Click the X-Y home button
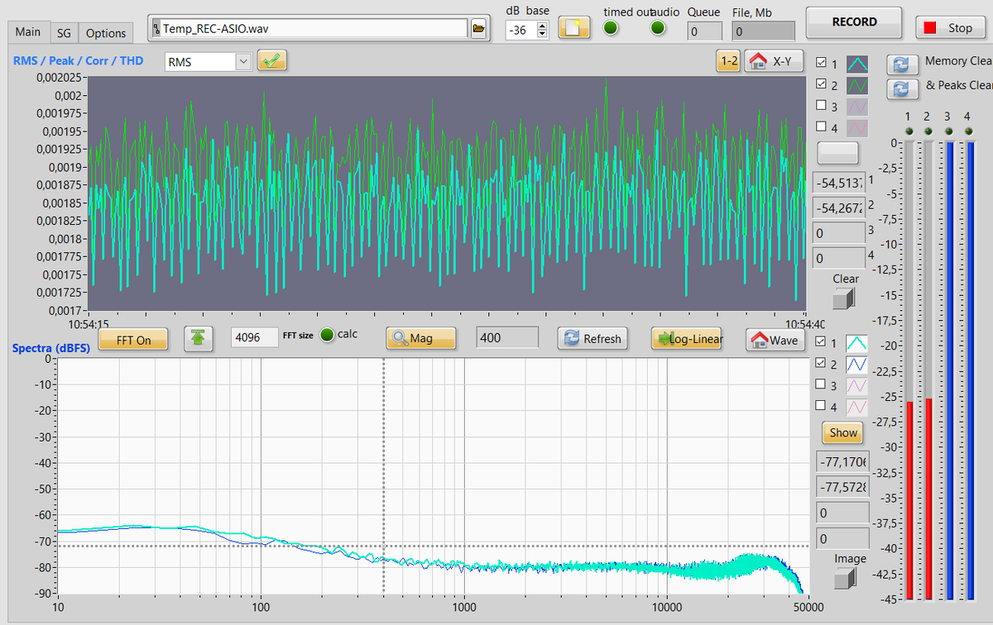The image size is (993, 625). [775, 61]
